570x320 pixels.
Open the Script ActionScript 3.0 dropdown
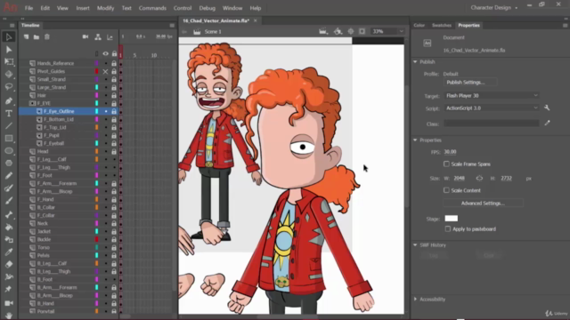[492, 108]
